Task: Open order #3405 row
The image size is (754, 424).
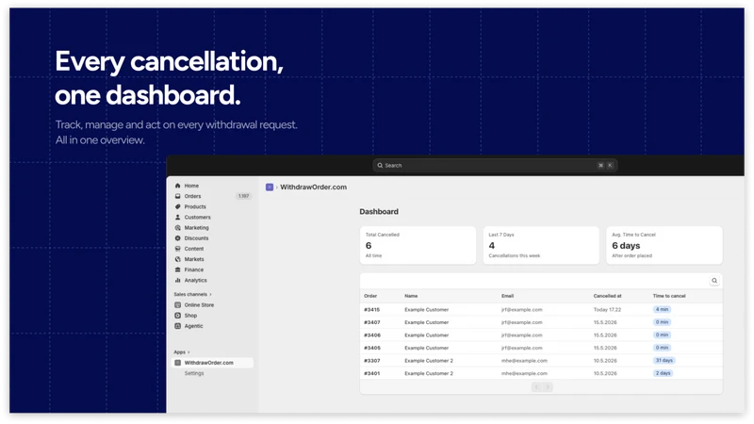Action: pyautogui.click(x=541, y=348)
